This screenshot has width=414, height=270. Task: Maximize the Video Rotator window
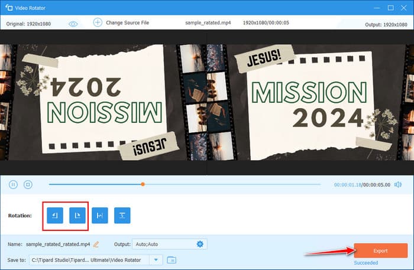[x=391, y=8]
